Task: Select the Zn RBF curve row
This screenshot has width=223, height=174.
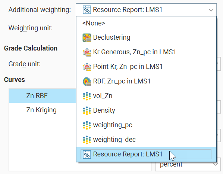Action: pos(42,96)
